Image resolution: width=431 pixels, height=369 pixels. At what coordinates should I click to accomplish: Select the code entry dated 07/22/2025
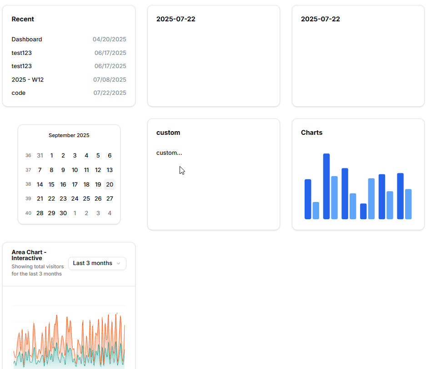18,93
